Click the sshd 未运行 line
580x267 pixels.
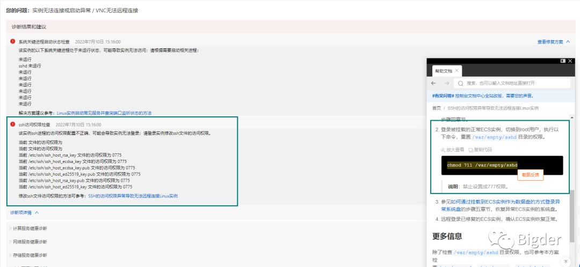30,66
